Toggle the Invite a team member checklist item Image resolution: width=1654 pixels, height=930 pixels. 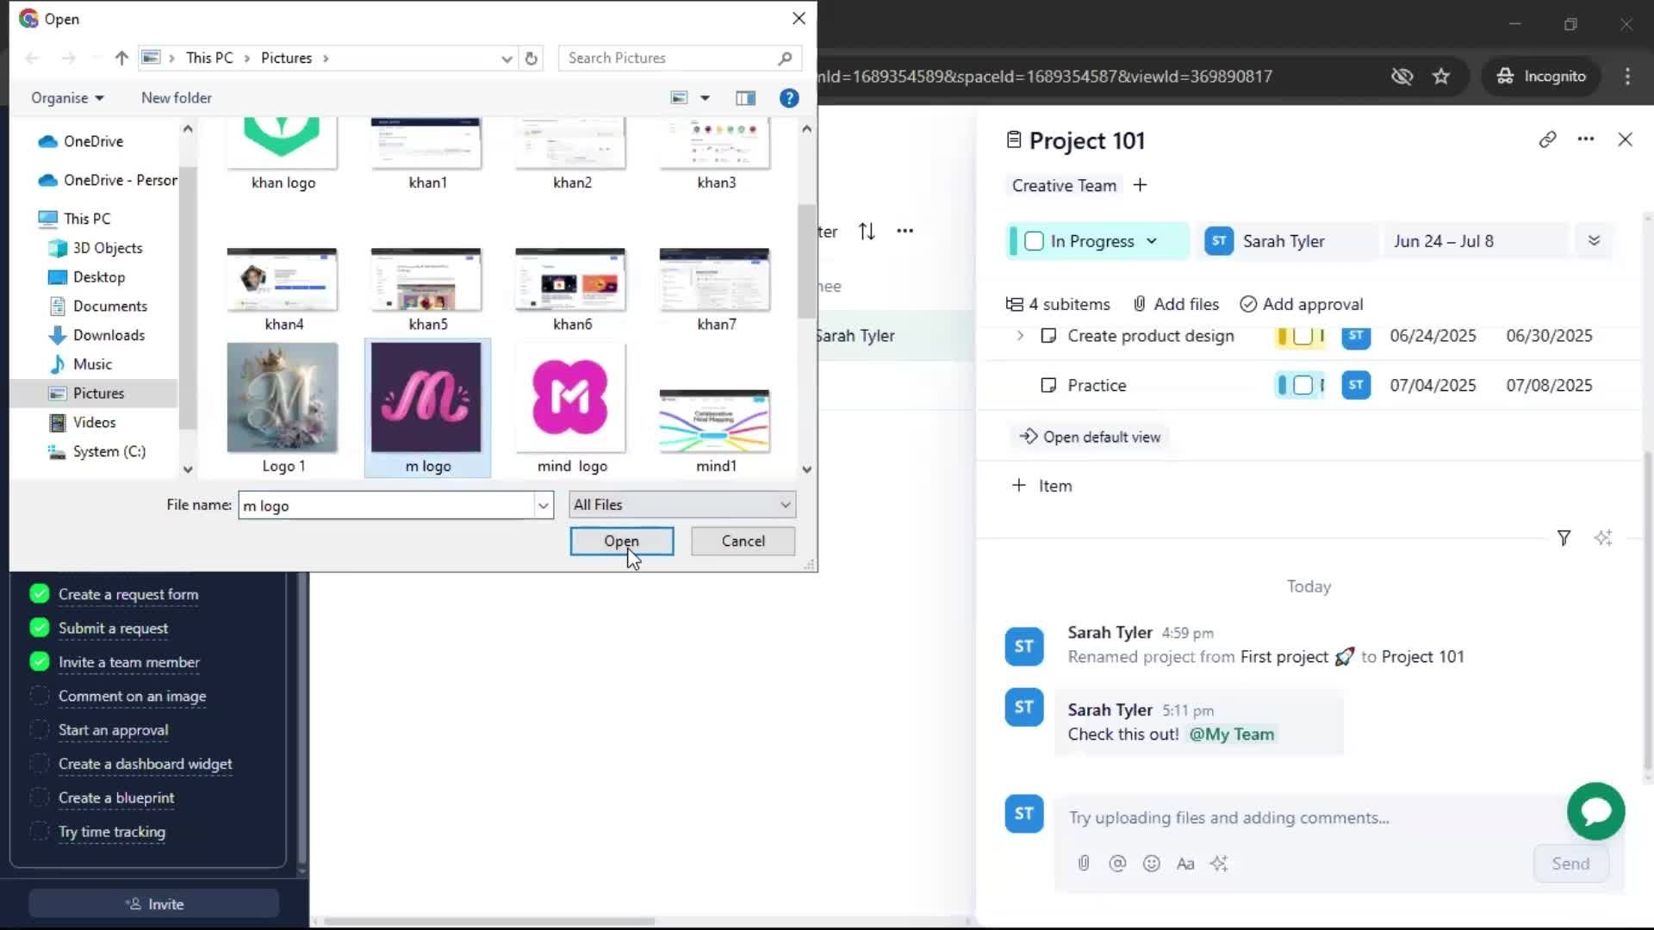coord(39,661)
